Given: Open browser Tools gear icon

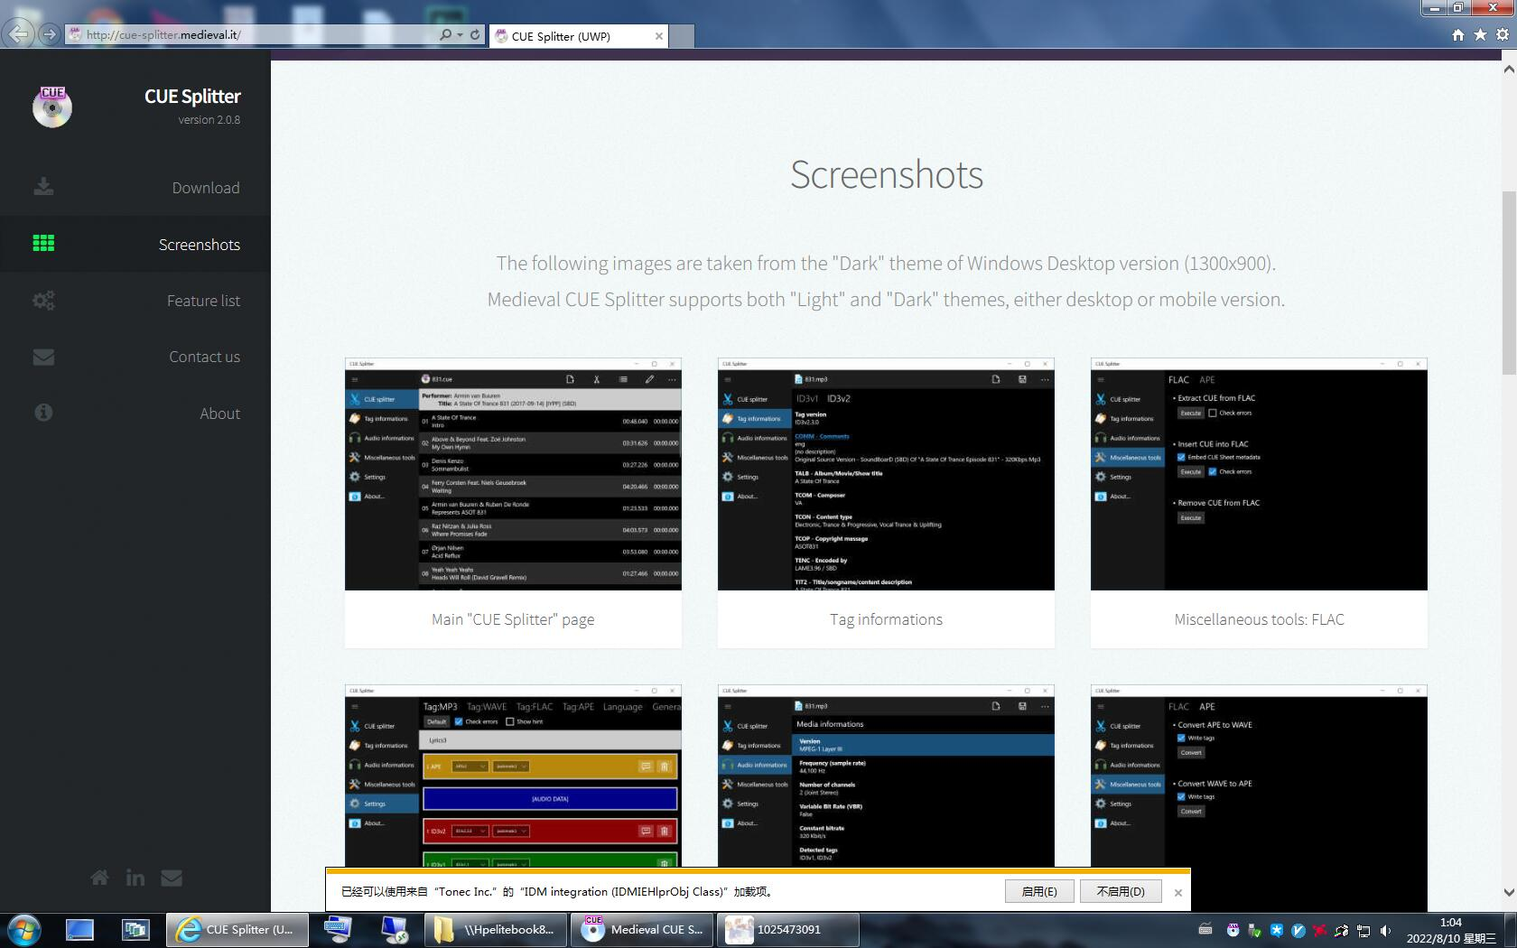Looking at the screenshot, I should (x=1503, y=34).
